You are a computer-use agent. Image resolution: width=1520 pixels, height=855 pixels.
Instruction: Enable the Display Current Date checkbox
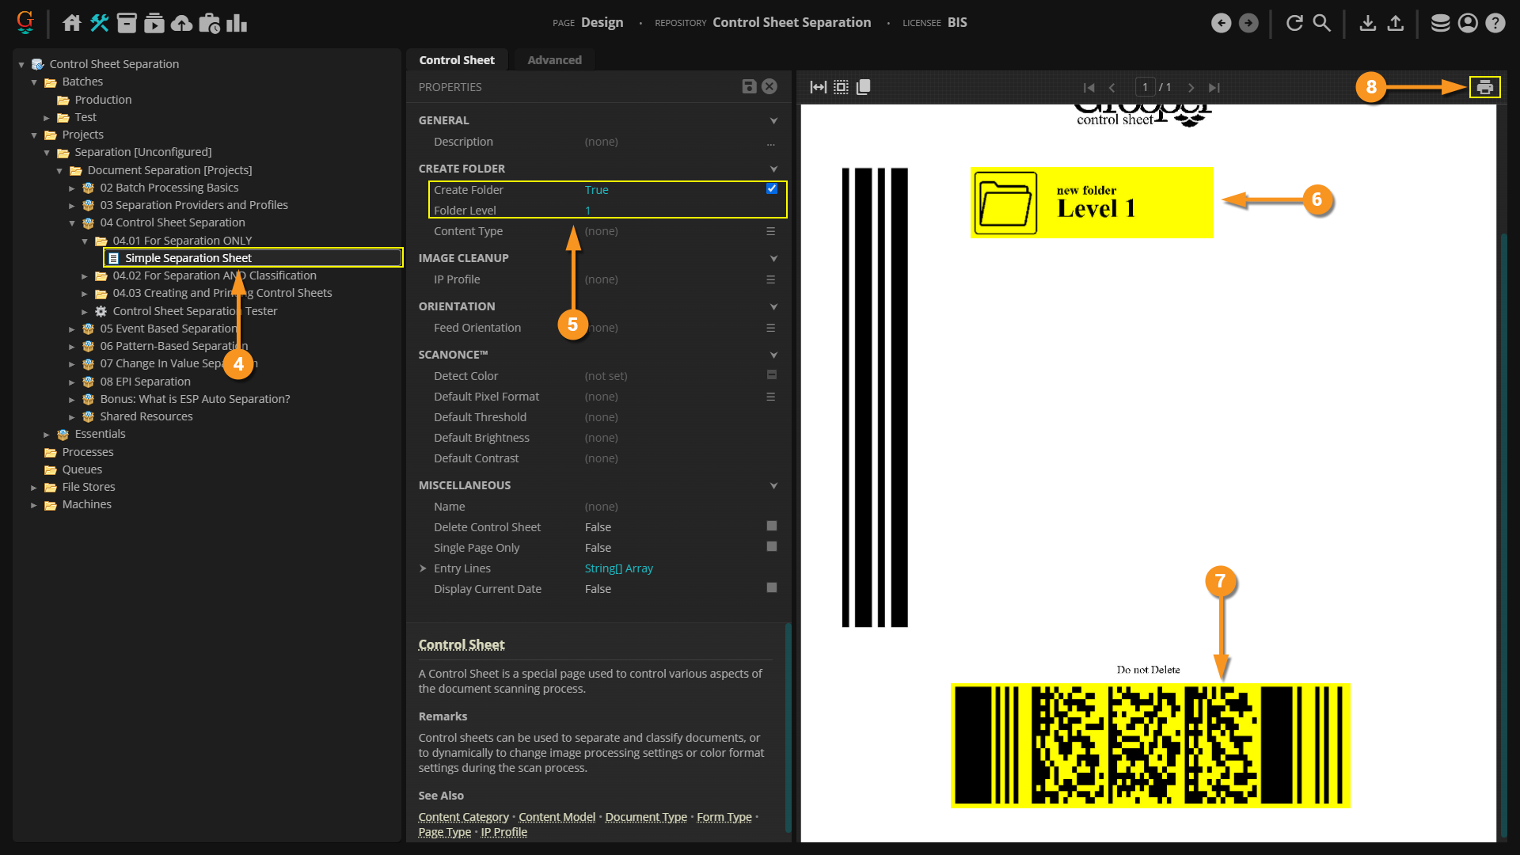point(772,588)
